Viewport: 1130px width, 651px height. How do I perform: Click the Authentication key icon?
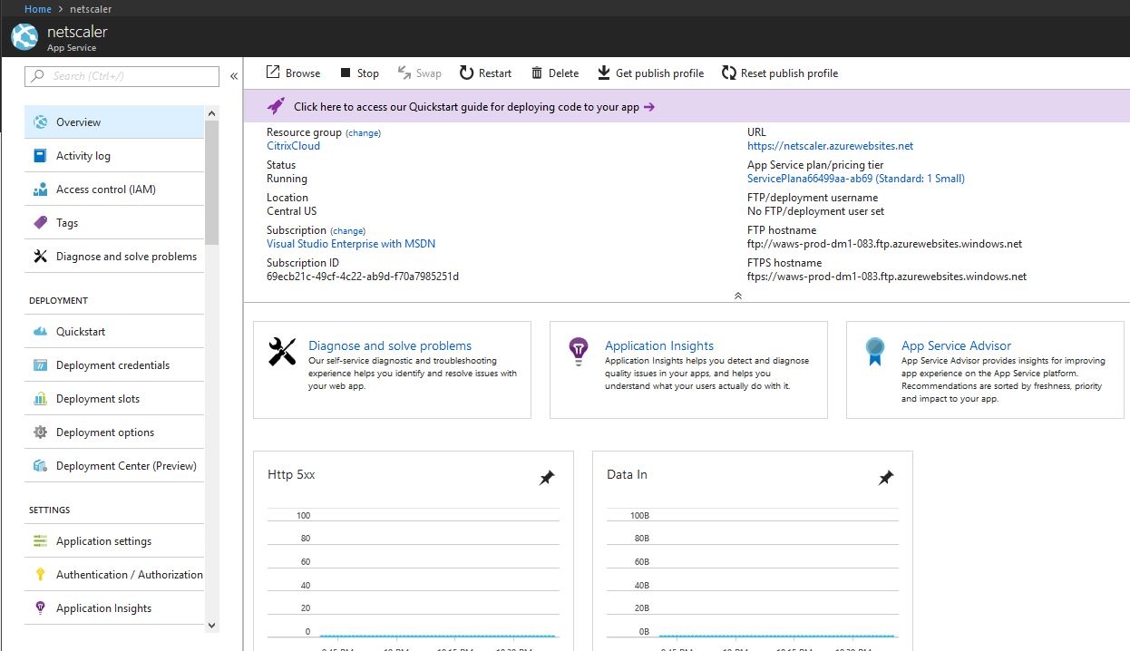(40, 575)
